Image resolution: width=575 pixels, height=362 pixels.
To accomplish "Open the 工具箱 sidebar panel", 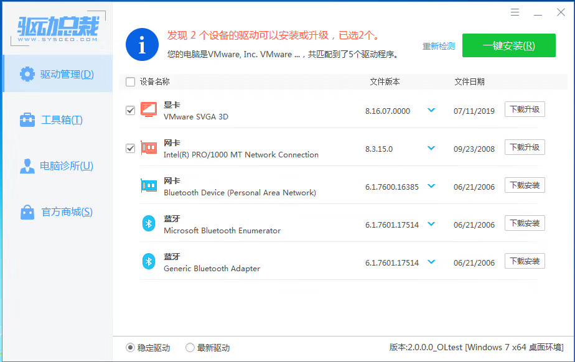I will coord(56,119).
